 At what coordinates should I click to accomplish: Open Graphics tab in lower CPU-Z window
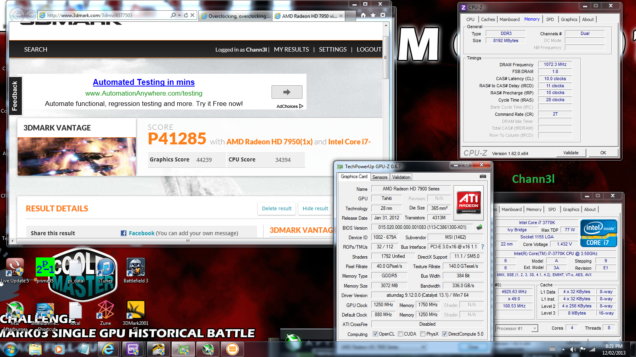(571, 209)
